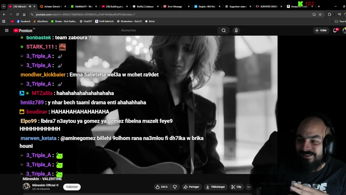The image size is (346, 195).
Task: Open the all bookmarks folder
Action: click(340, 21)
